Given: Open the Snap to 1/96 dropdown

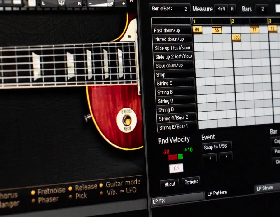Looking at the screenshot, I should 217,147.
